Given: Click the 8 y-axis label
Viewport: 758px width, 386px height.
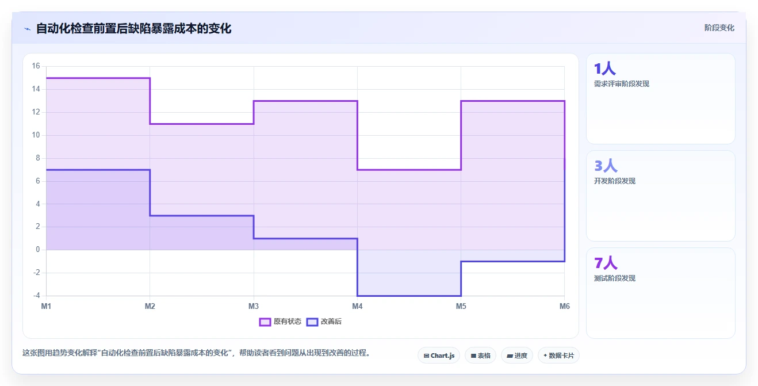Looking at the screenshot, I should click(x=37, y=158).
